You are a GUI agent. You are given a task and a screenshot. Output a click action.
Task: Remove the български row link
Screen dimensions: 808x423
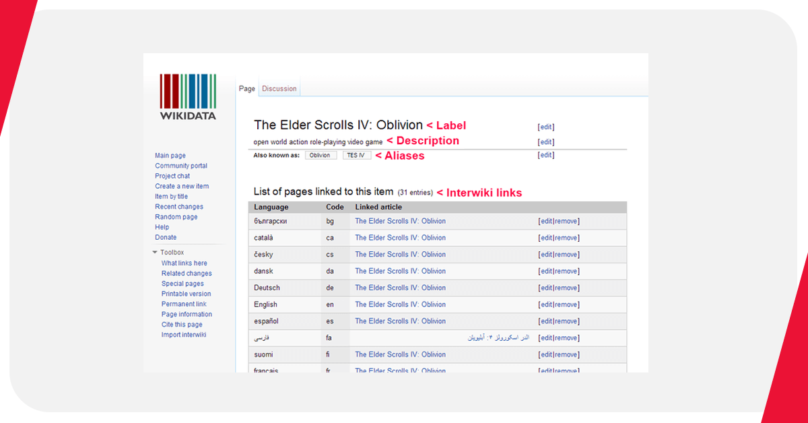(x=566, y=221)
